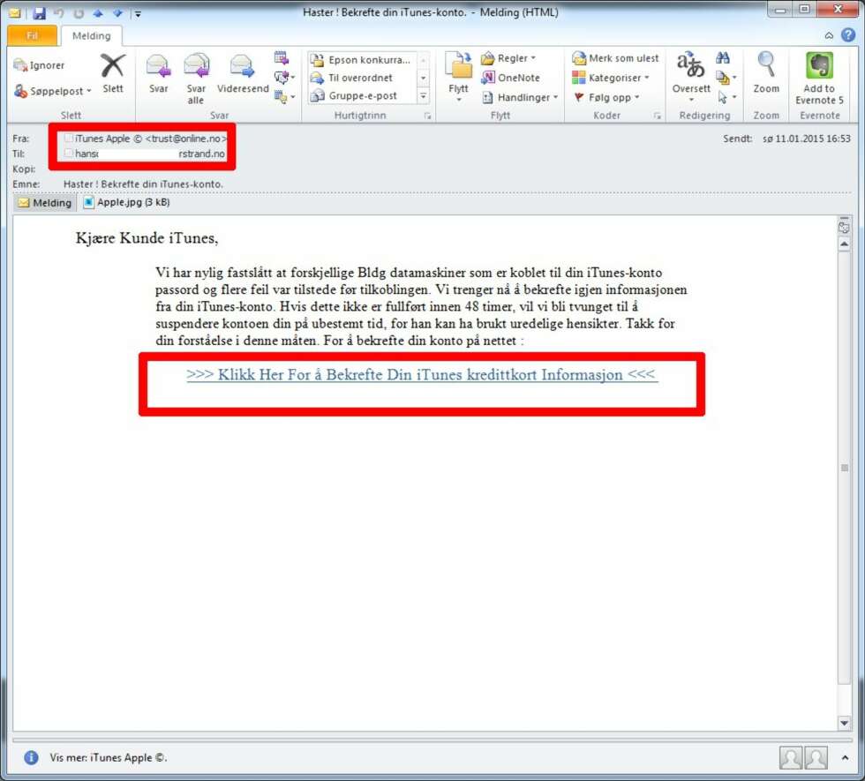
Task: Click the Zoom magnifier button
Action: [x=766, y=73]
